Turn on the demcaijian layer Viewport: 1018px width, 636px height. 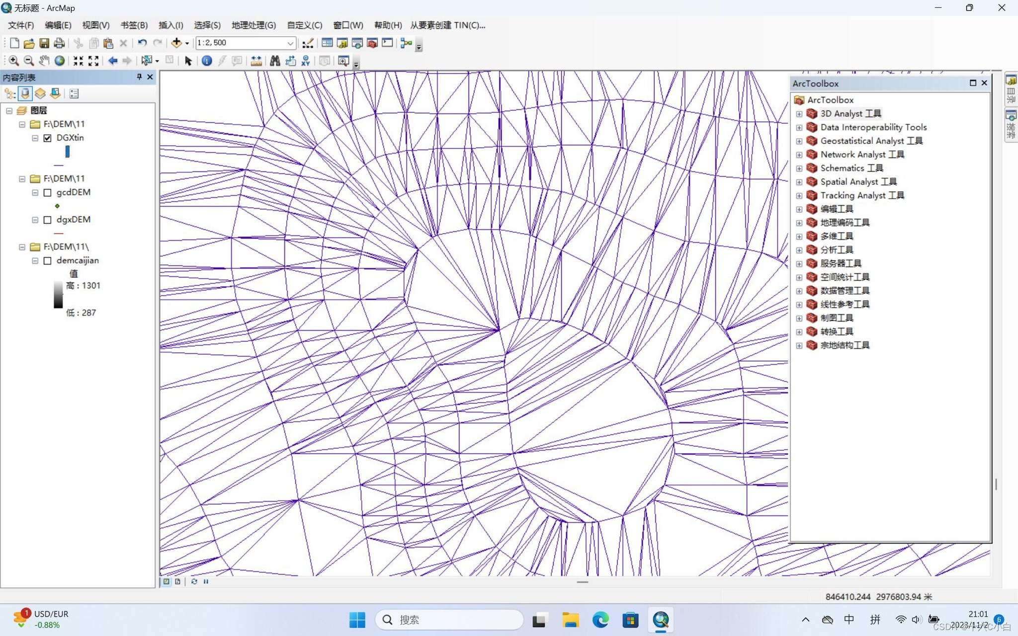(x=48, y=261)
